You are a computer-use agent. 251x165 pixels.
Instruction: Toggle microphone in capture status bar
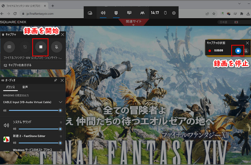click(x=246, y=51)
